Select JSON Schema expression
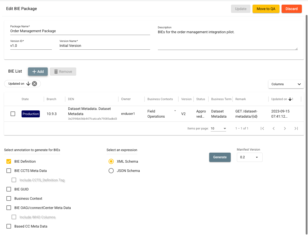The width and height of the screenshot is (308, 235). pyautogui.click(x=111, y=171)
